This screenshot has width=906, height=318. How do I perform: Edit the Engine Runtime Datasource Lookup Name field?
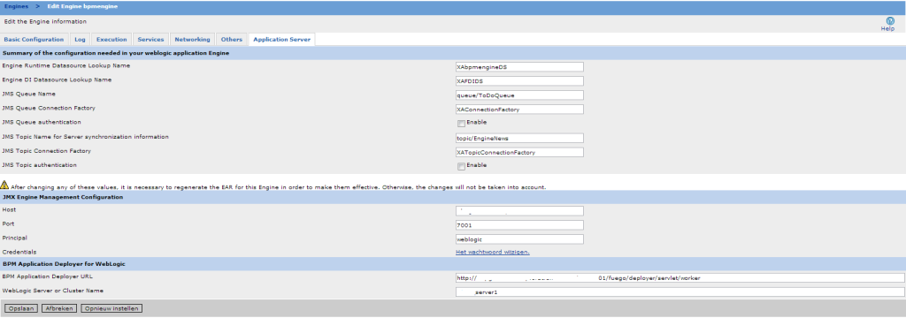point(519,66)
